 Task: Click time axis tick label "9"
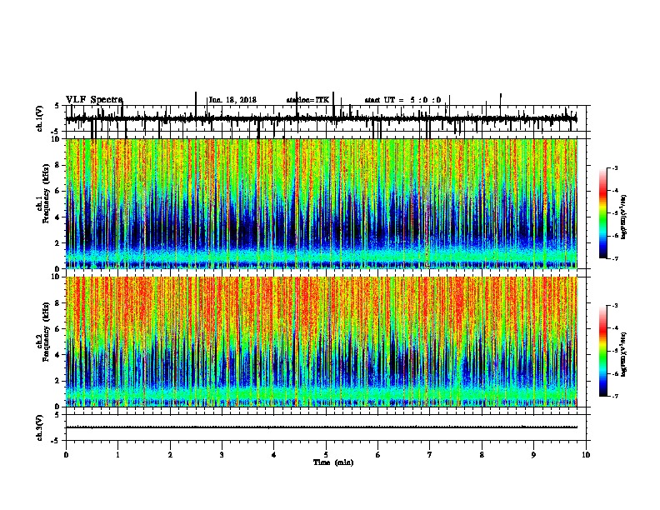(x=533, y=455)
